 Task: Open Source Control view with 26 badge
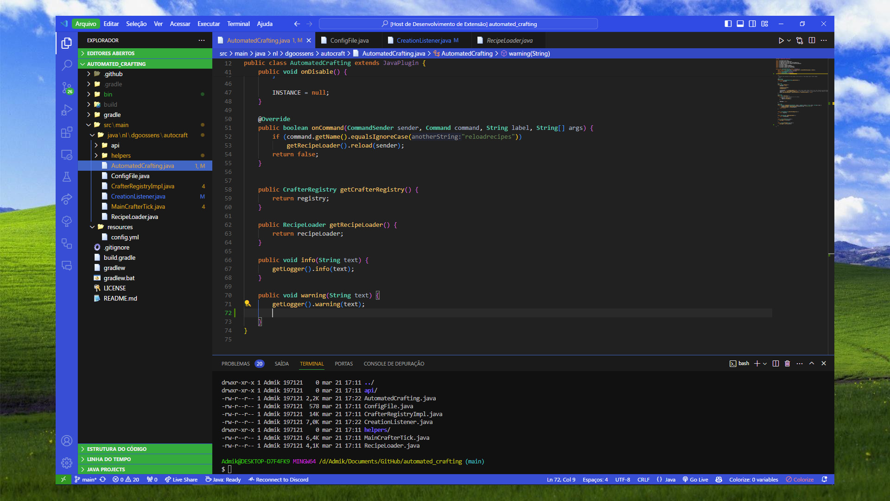click(67, 88)
